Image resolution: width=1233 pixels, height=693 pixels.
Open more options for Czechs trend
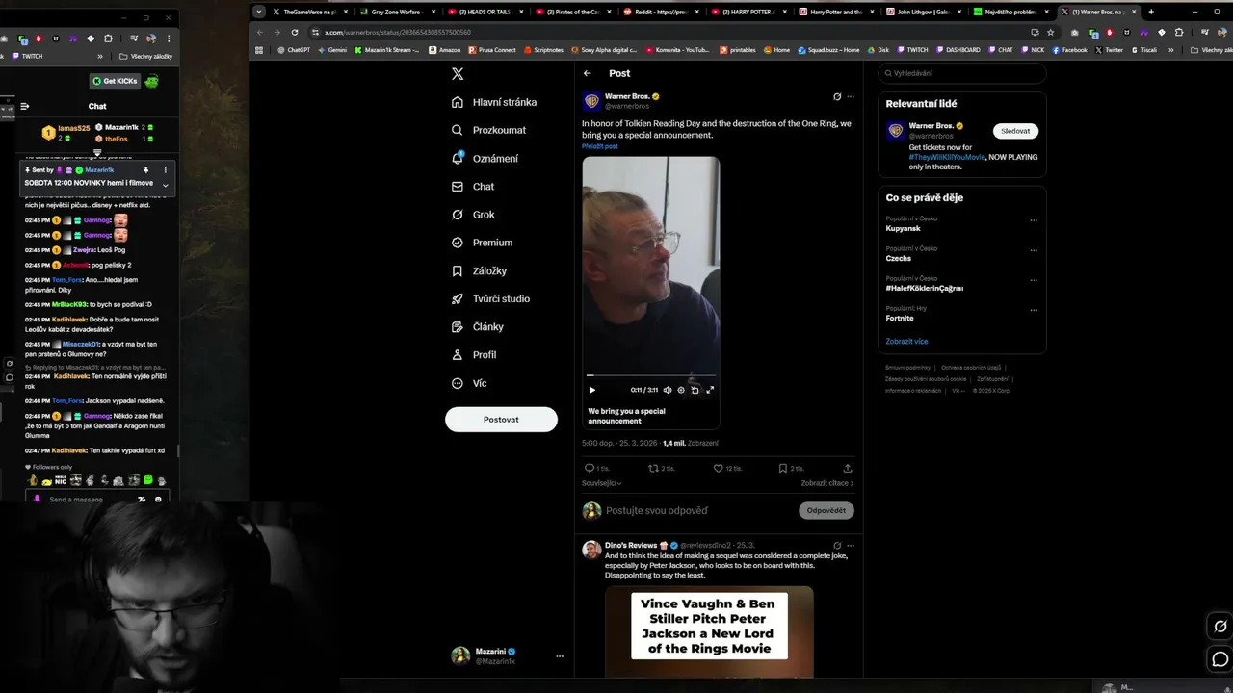point(1034,249)
